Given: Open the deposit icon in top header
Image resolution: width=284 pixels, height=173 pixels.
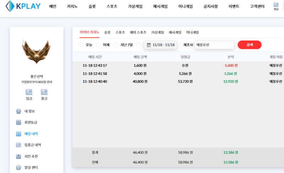Looking at the screenshot, I should pyautogui.click(x=276, y=6).
